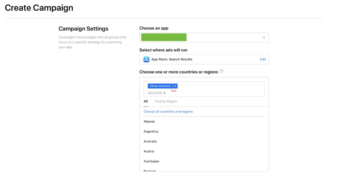Click the Choose all countries and regions link

click(168, 111)
